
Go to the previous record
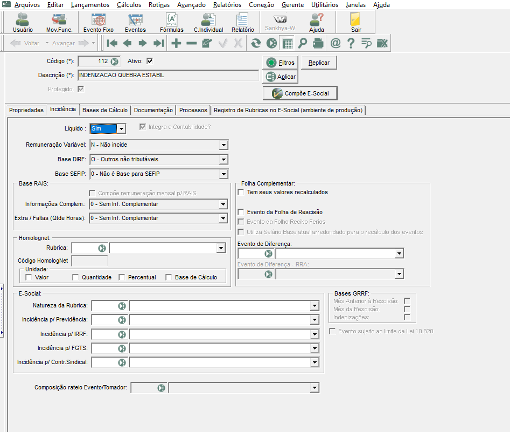coord(128,43)
